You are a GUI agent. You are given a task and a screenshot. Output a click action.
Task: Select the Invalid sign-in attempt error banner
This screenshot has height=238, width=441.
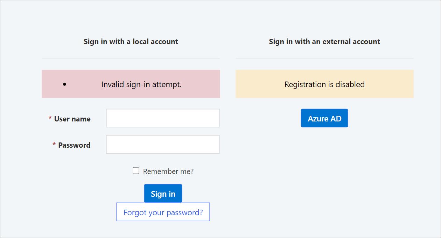131,84
